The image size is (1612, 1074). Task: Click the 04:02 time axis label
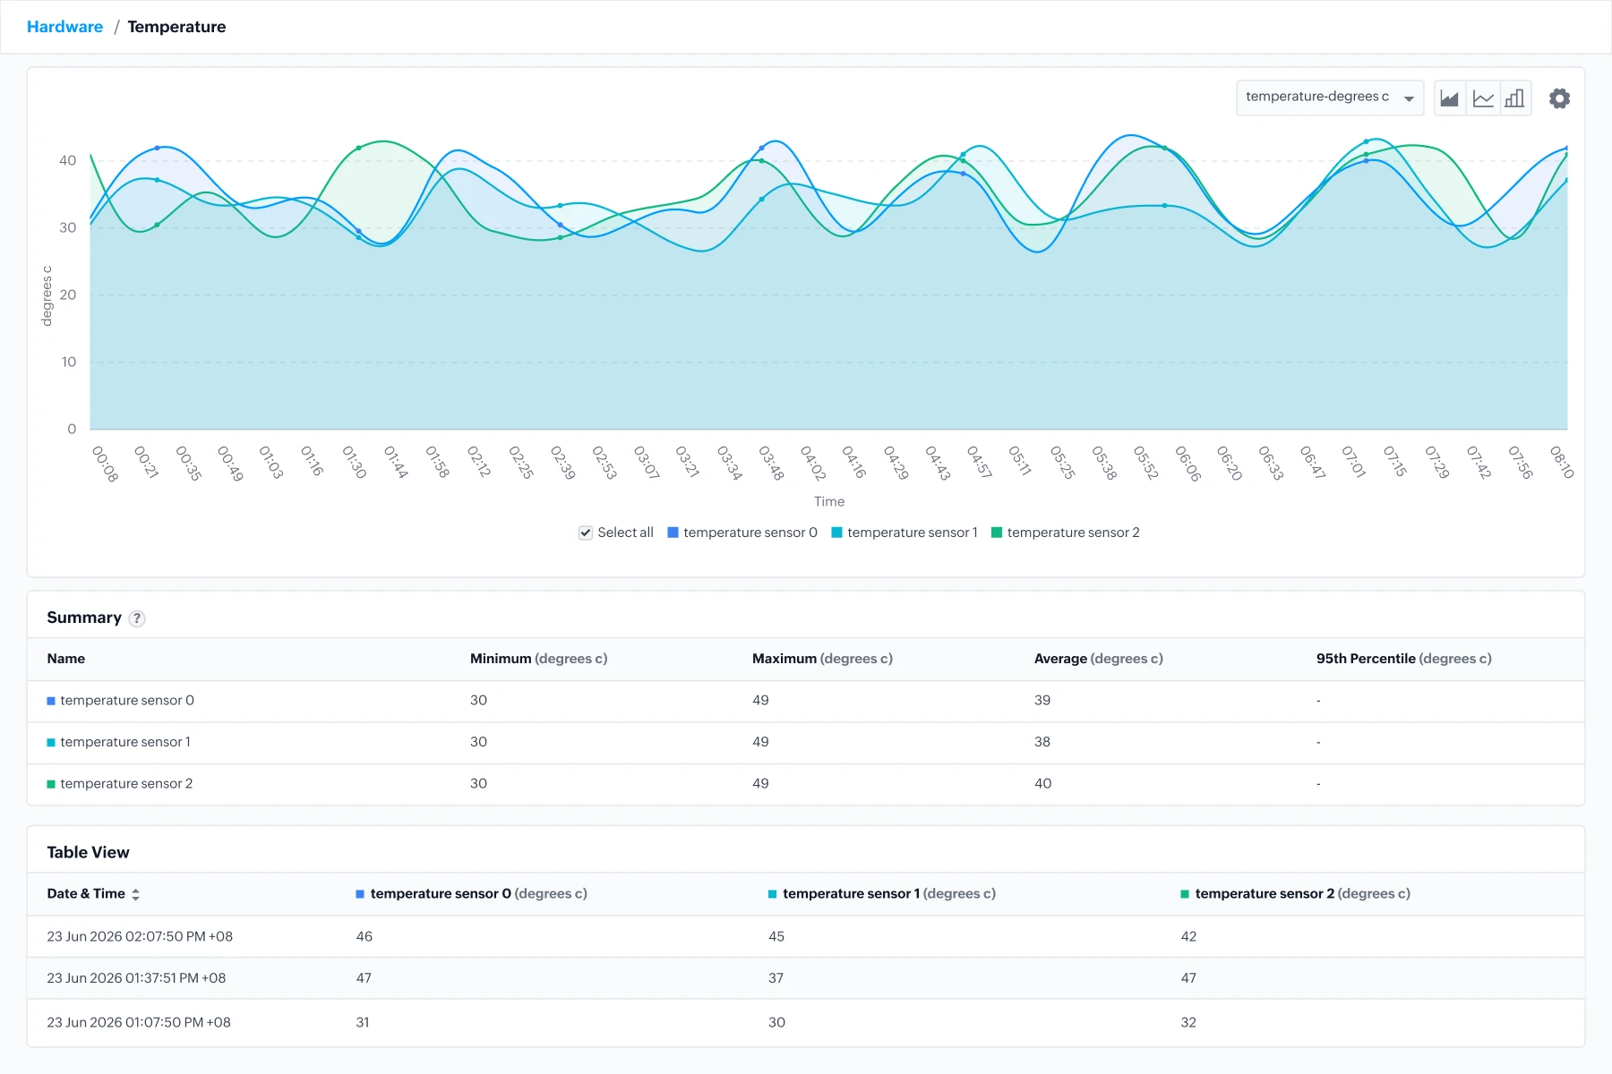click(x=812, y=463)
